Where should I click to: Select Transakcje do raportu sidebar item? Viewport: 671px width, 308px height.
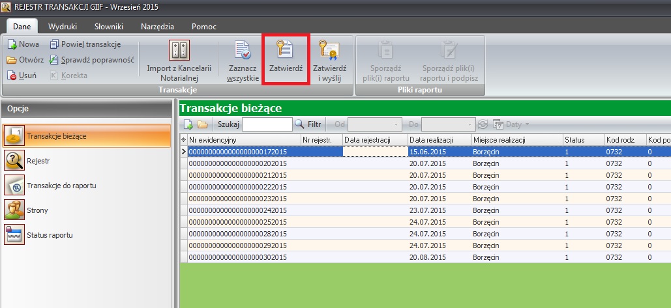tap(61, 186)
